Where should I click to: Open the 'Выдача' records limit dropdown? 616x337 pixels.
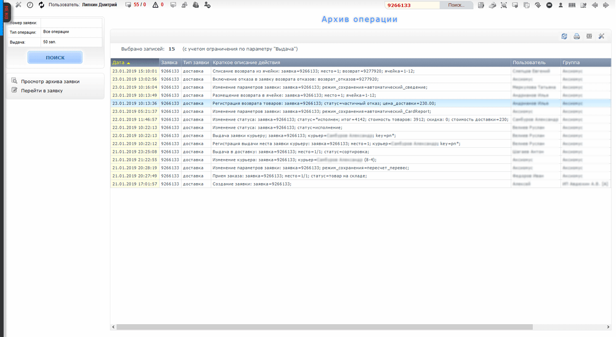[71, 42]
